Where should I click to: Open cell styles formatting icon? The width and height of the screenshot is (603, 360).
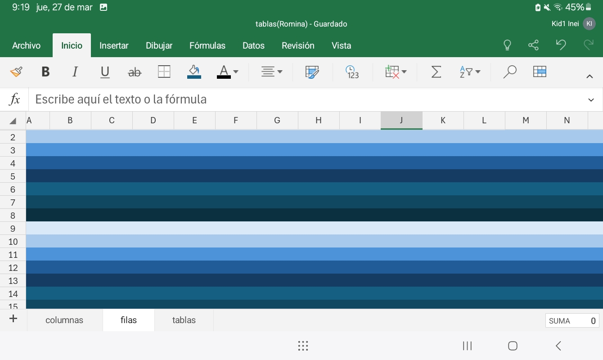312,72
